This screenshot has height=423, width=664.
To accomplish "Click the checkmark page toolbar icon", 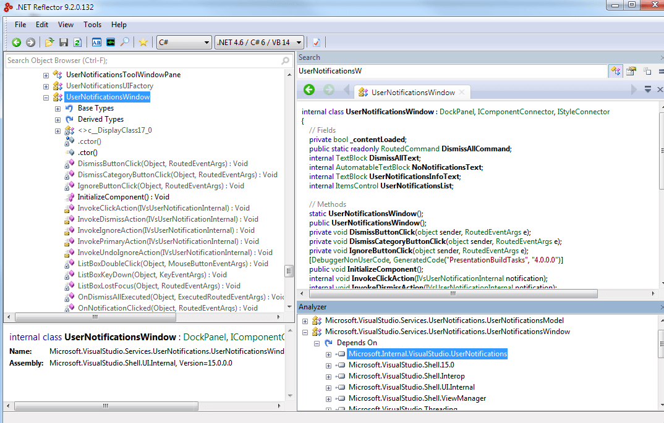I will pyautogui.click(x=317, y=42).
